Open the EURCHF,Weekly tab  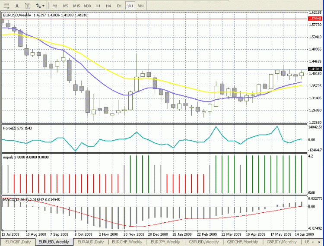(127, 242)
